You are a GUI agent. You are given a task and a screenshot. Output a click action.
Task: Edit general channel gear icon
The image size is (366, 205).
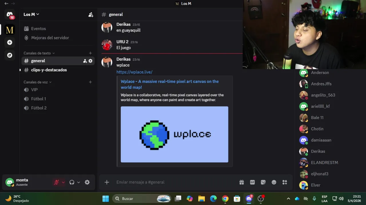point(90,61)
